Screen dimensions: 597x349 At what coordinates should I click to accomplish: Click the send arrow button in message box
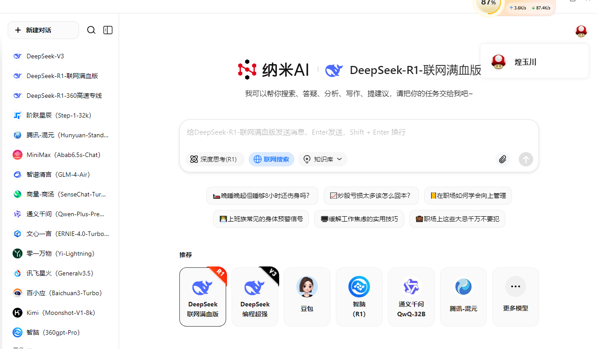click(x=526, y=159)
